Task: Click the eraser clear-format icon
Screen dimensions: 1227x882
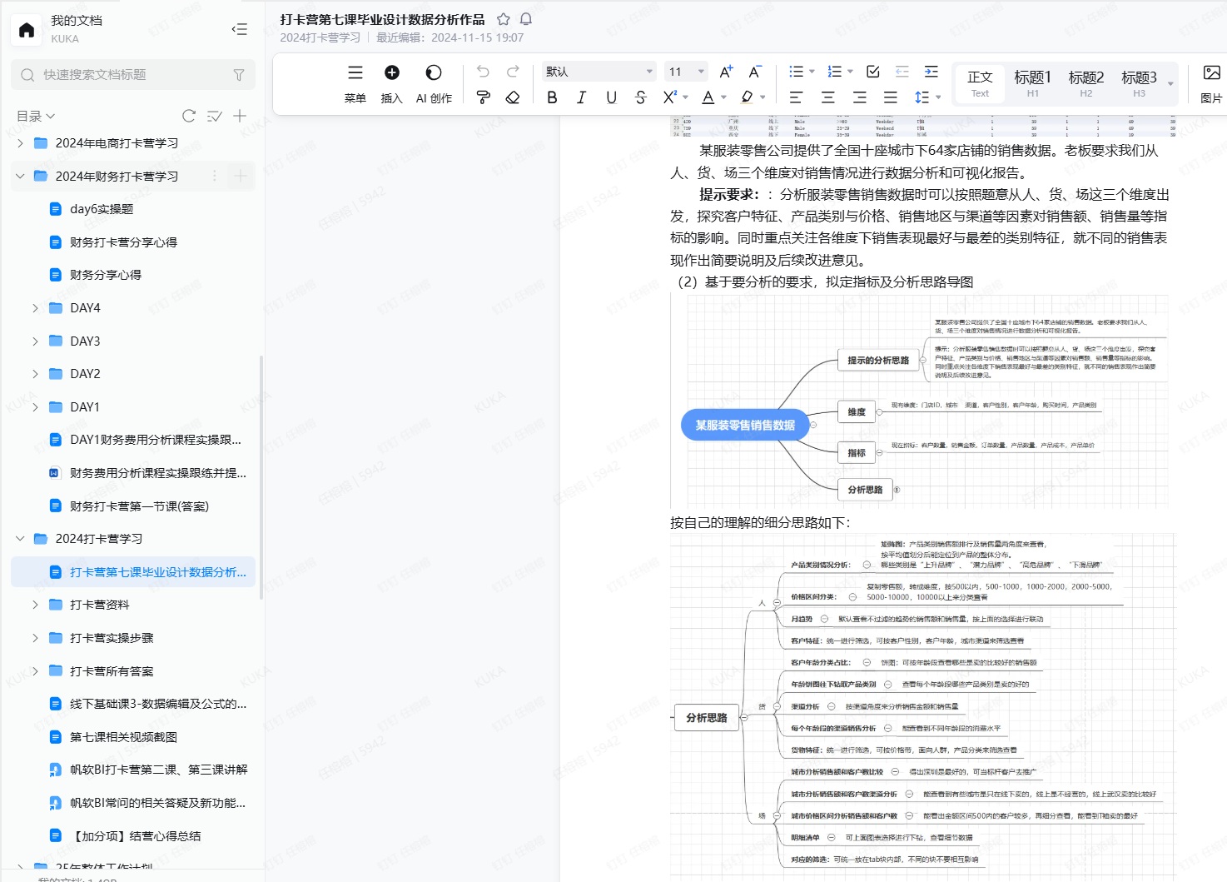Action: point(513,97)
